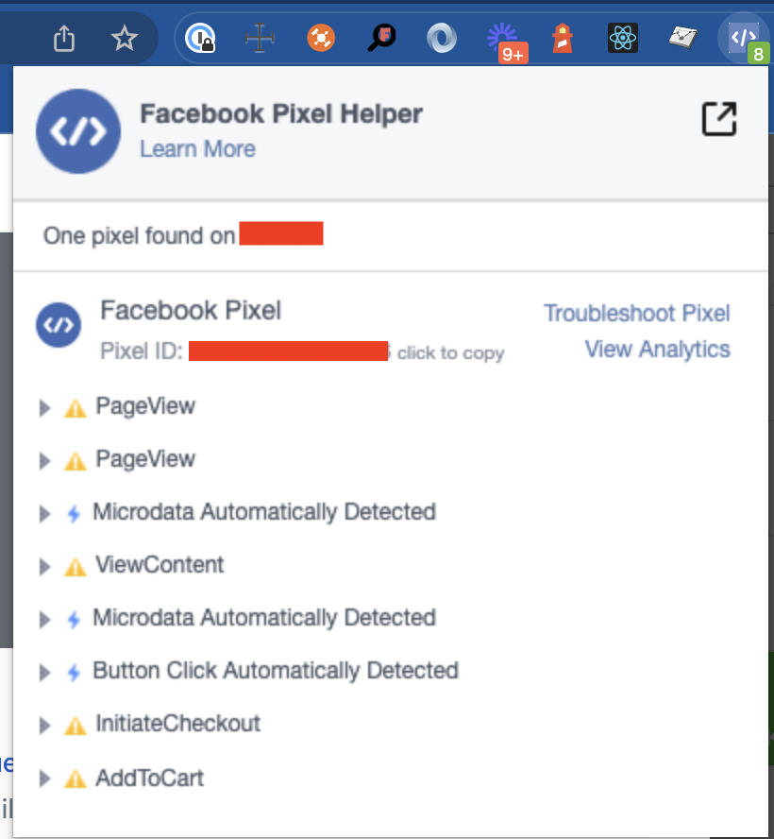Bookmark page with the star icon
The height and width of the screenshot is (839, 774).
(124, 39)
